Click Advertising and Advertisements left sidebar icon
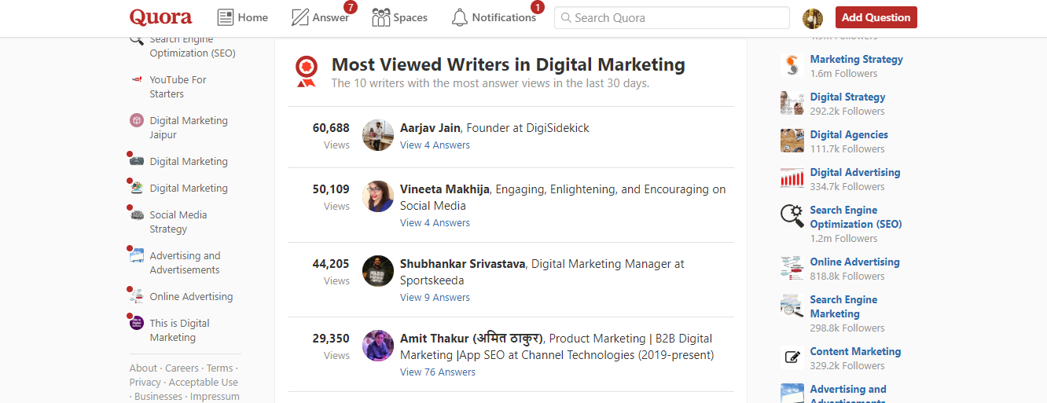1047x403 pixels. (137, 255)
